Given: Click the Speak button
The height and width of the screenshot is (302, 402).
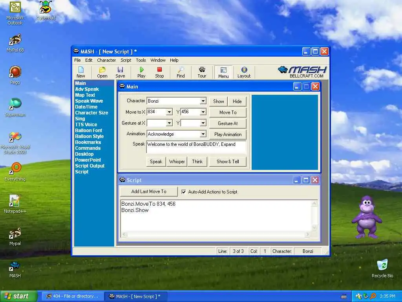Looking at the screenshot, I should [x=156, y=162].
